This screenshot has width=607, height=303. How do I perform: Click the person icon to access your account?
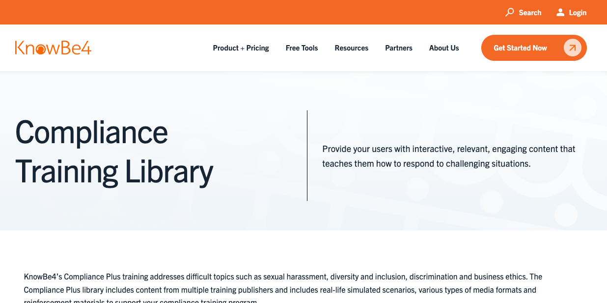[559, 12]
